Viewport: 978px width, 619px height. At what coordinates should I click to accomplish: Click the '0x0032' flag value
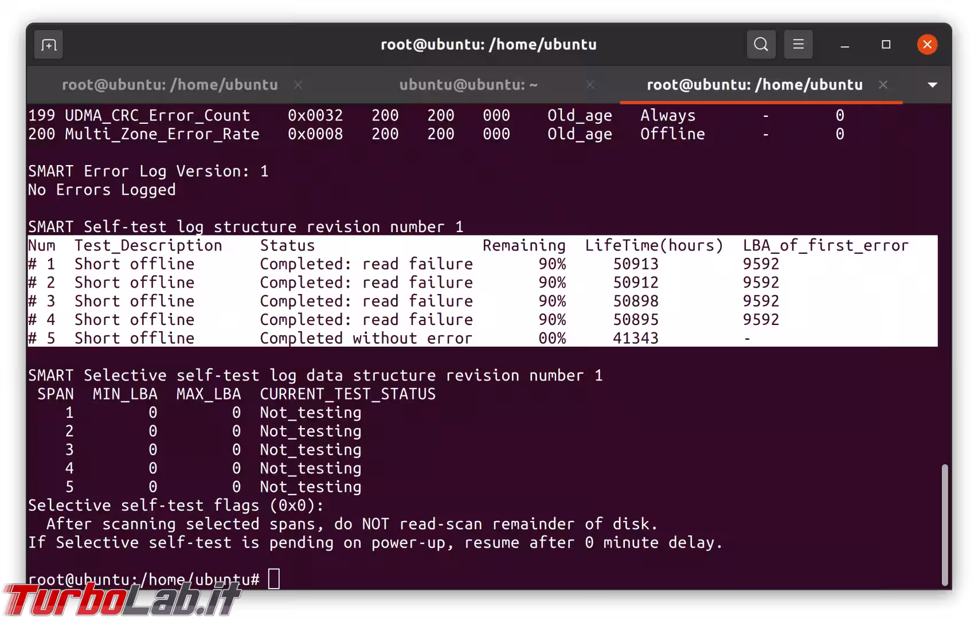[315, 116]
